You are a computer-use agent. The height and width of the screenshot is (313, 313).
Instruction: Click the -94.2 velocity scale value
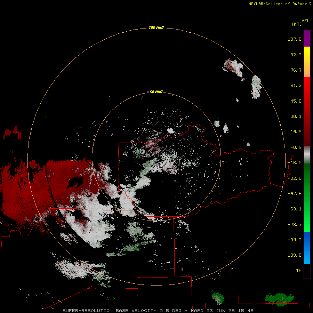tap(295, 240)
